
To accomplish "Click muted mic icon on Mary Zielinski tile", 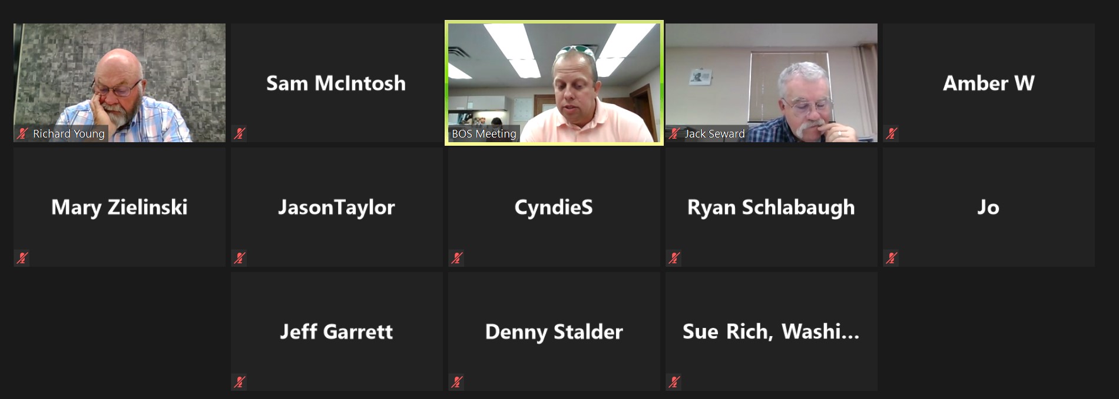I will 22,257.
